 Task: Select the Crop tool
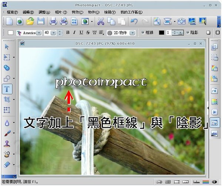tap(7, 99)
